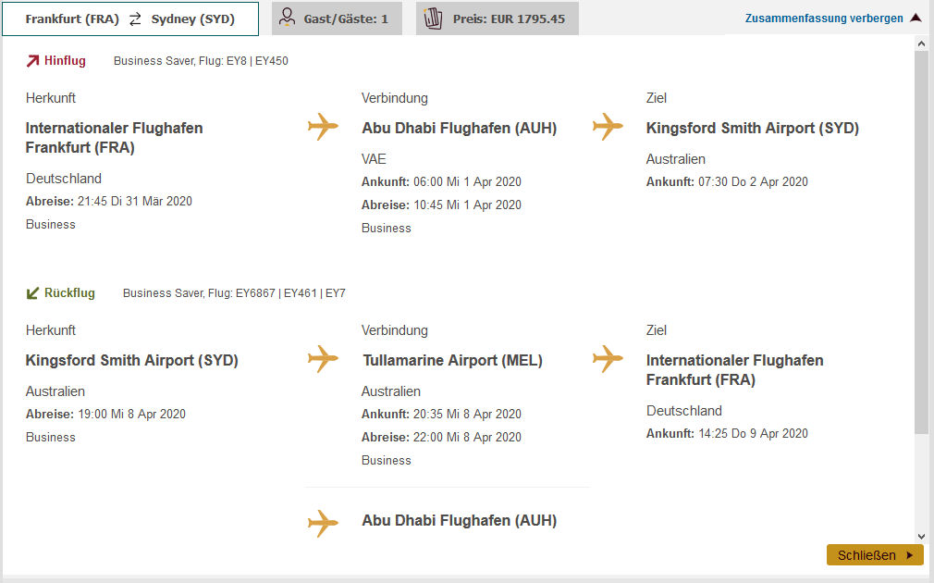Click the plane icon before Tullamarine Airport
934x583 pixels.
click(x=323, y=359)
